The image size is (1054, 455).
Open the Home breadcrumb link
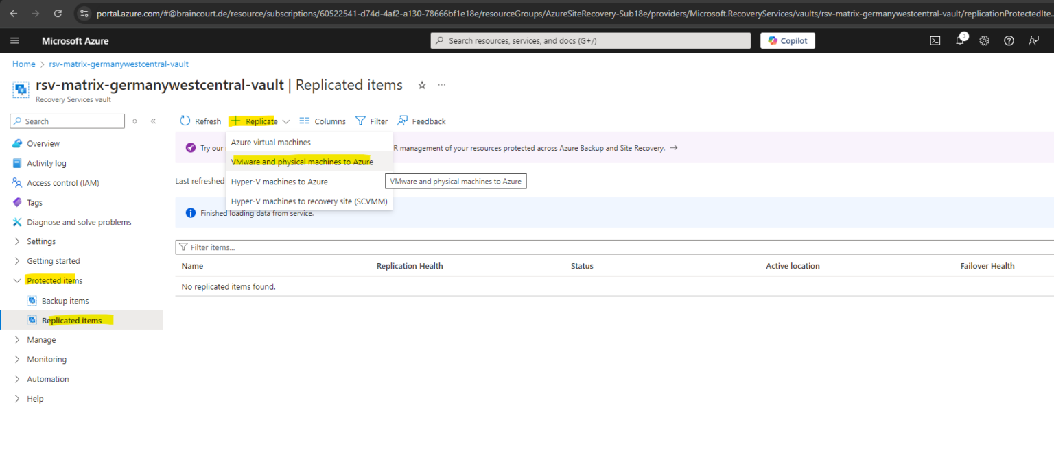[x=23, y=64]
